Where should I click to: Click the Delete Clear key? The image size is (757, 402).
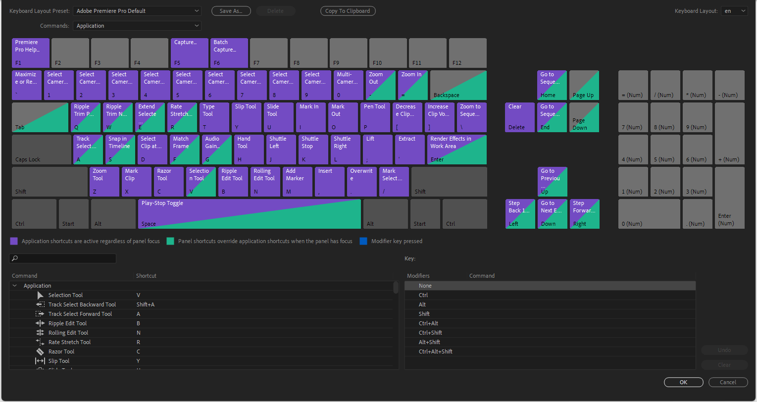(520, 117)
